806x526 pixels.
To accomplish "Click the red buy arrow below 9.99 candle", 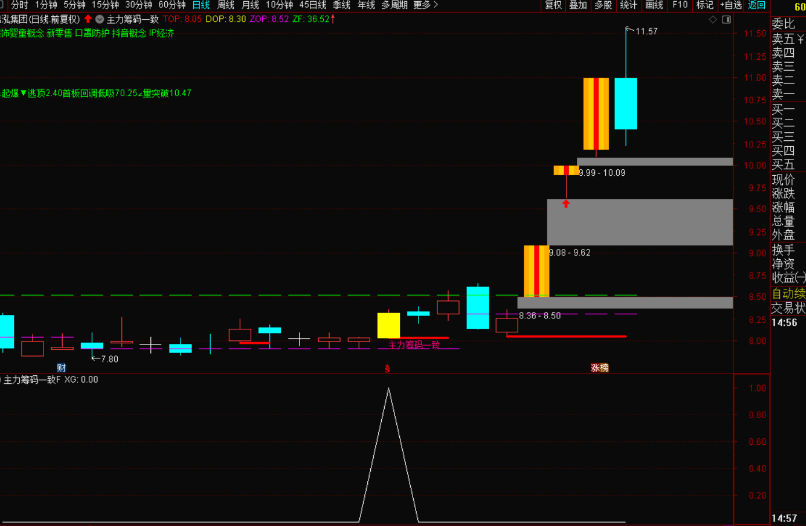I will click(x=566, y=204).
